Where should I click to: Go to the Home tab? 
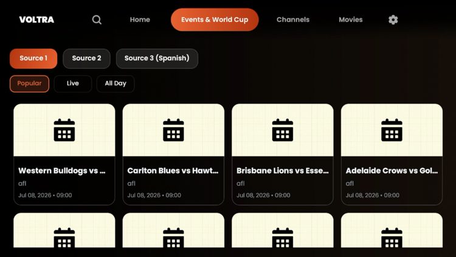point(140,19)
